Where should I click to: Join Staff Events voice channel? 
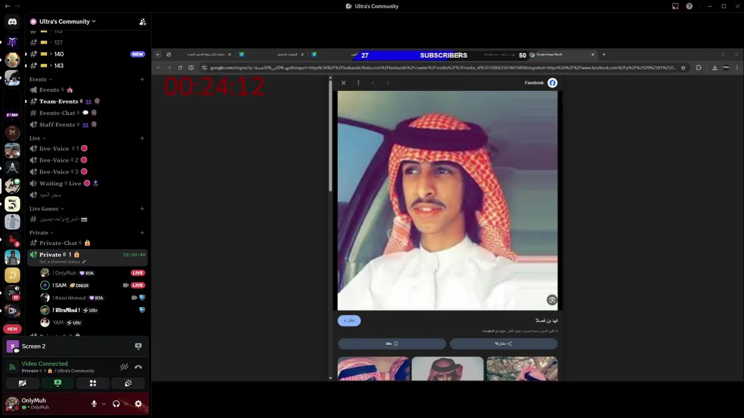click(87, 125)
